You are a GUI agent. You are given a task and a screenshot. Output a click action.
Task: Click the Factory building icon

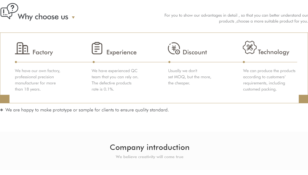click(x=22, y=48)
